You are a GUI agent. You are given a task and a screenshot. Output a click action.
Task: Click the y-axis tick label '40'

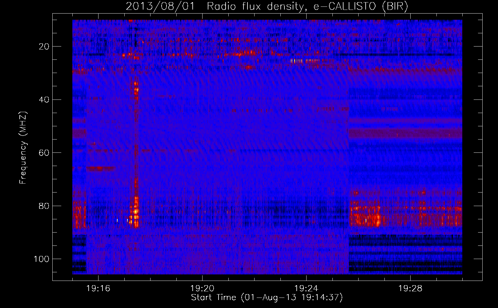(x=44, y=100)
